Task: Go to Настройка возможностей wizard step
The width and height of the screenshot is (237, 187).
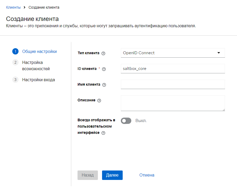Action: point(36,66)
